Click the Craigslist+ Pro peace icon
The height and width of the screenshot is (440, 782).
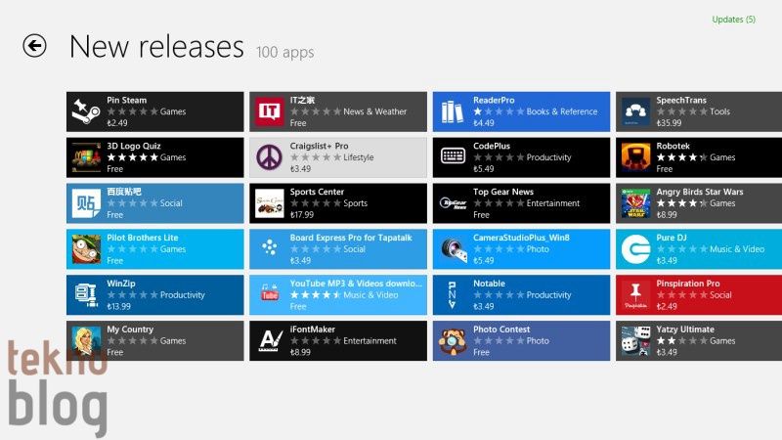point(269,157)
